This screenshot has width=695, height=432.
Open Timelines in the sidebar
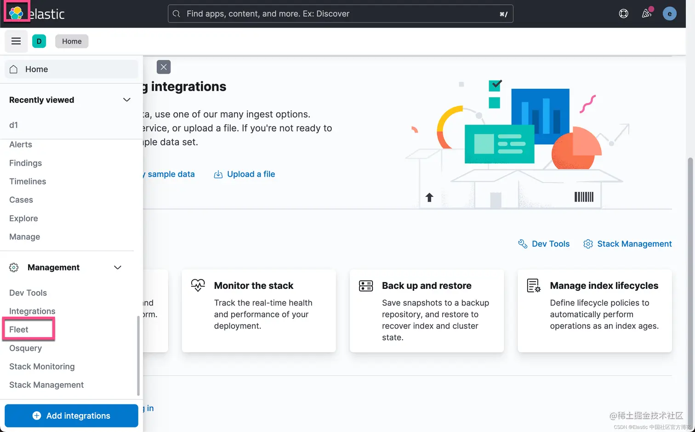(x=28, y=182)
